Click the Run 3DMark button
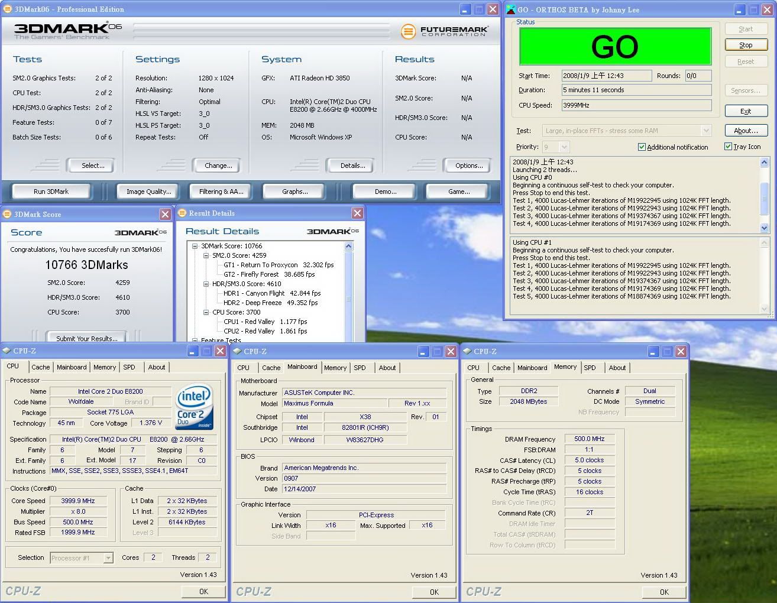Screen dimensions: 777x603 [51, 192]
